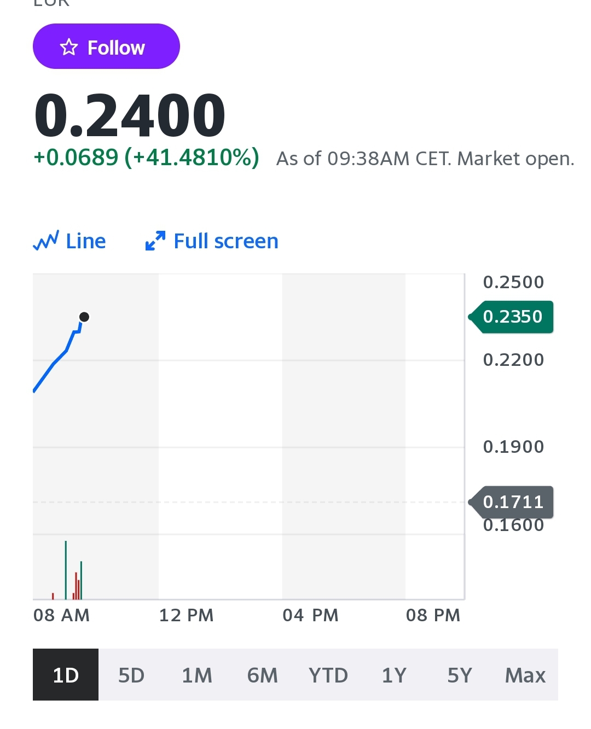
Task: Switch to the 5D range
Action: point(131,675)
